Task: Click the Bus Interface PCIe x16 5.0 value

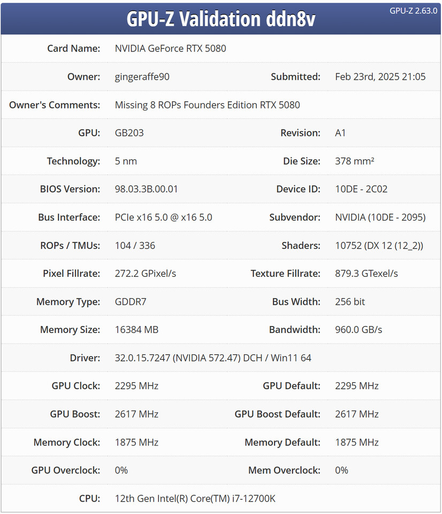Action: (164, 217)
